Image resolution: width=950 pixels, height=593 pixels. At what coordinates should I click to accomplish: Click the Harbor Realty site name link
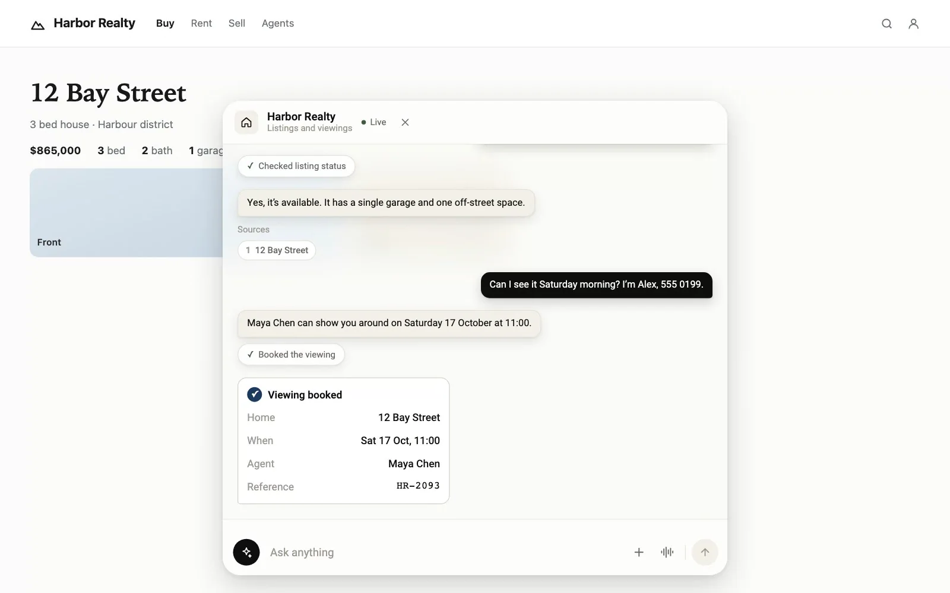coord(94,23)
